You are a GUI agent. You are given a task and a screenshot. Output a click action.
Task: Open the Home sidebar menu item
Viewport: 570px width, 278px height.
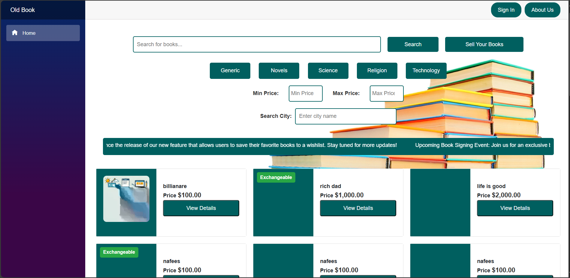[43, 33]
